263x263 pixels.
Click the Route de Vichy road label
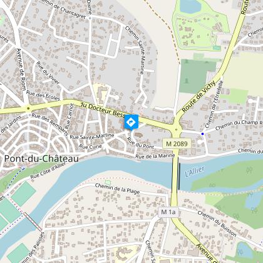coord(199,96)
